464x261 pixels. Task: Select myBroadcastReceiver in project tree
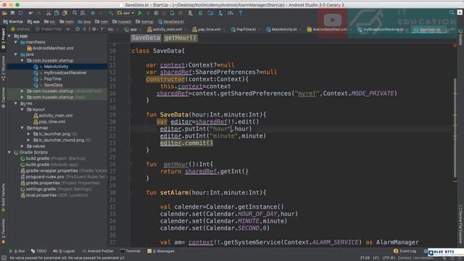(x=65, y=72)
